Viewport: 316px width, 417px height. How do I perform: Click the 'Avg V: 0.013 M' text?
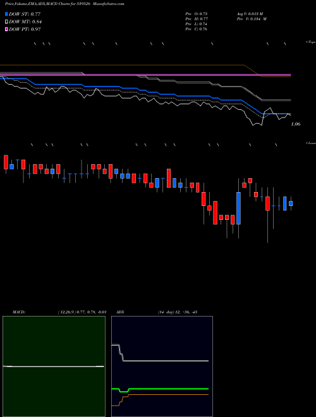[x=250, y=13]
